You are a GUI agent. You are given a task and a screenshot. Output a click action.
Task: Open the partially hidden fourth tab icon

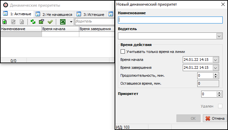111,14
